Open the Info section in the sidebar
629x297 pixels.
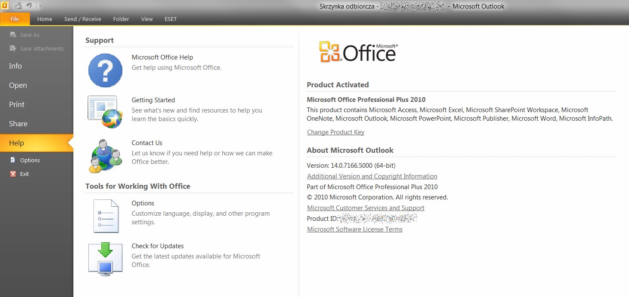click(x=15, y=66)
